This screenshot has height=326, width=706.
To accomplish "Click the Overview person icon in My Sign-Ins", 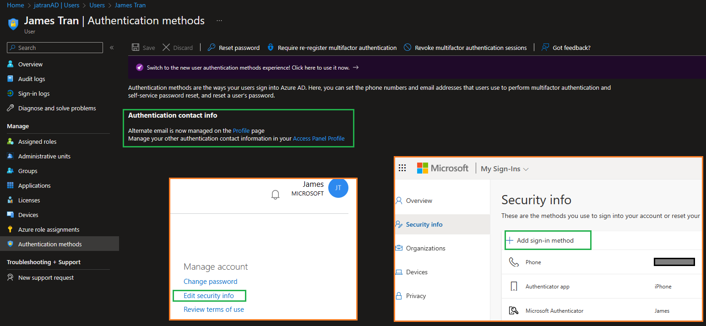I will (399, 201).
